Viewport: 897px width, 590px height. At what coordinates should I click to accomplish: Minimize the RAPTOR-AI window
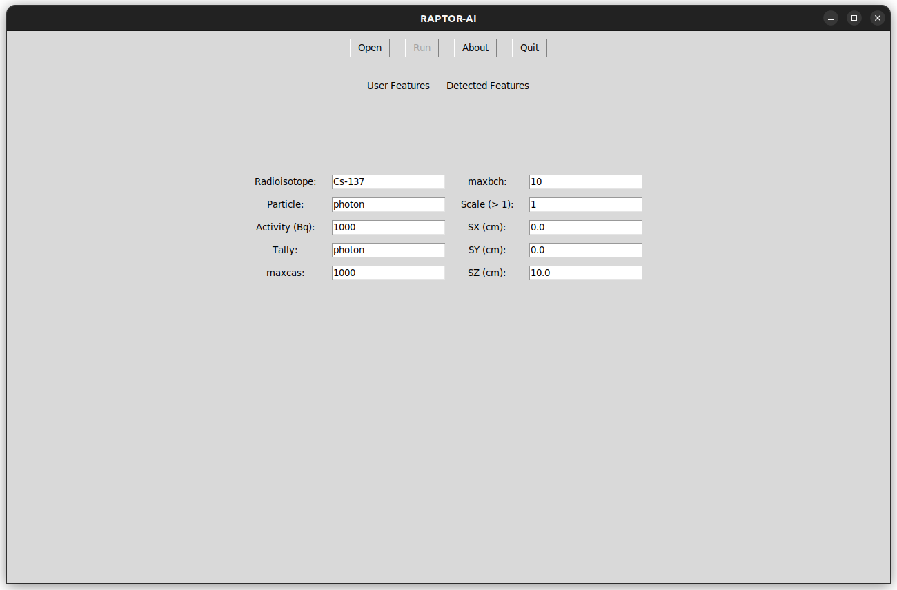click(831, 18)
